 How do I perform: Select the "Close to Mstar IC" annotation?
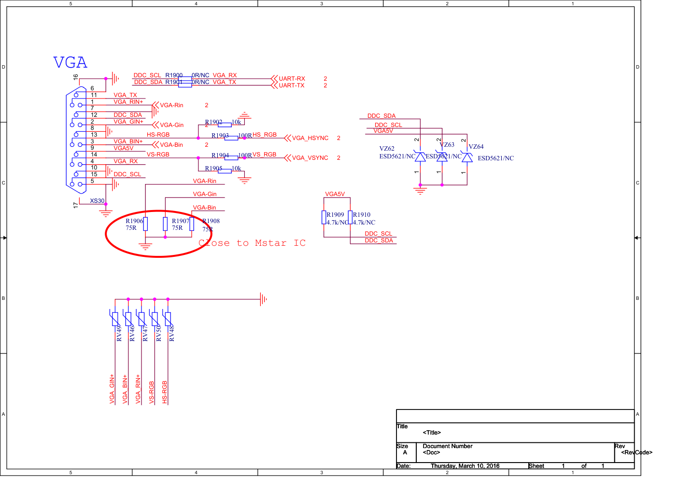coord(252,243)
